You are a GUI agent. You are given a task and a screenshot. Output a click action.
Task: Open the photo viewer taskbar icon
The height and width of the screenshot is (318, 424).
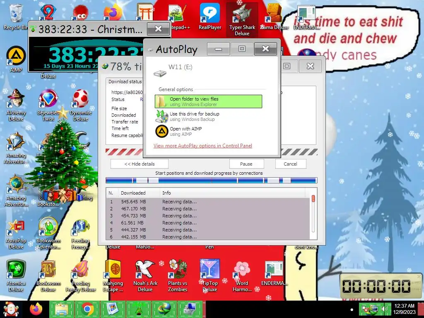click(113, 309)
